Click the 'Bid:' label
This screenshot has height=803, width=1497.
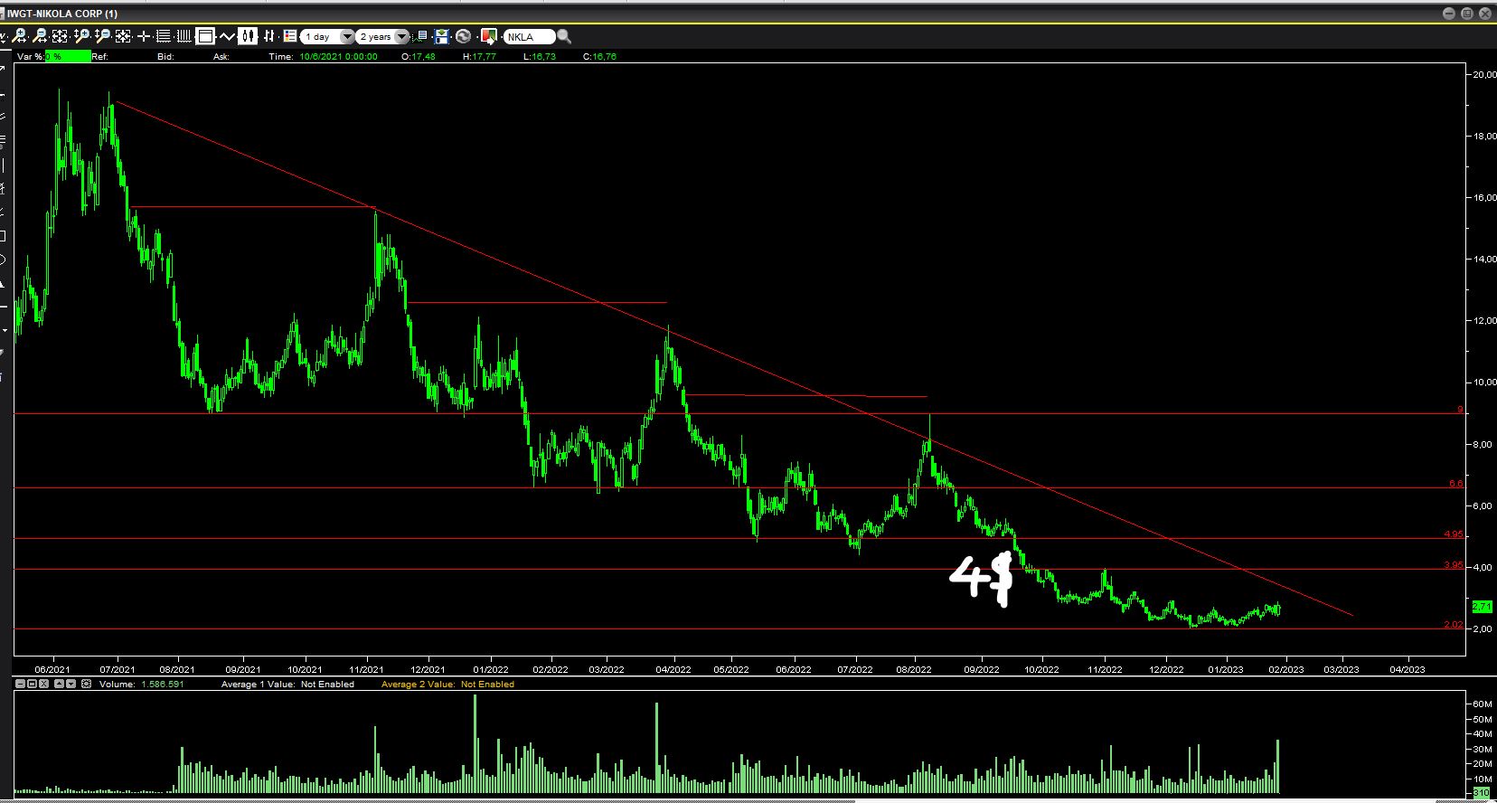165,56
